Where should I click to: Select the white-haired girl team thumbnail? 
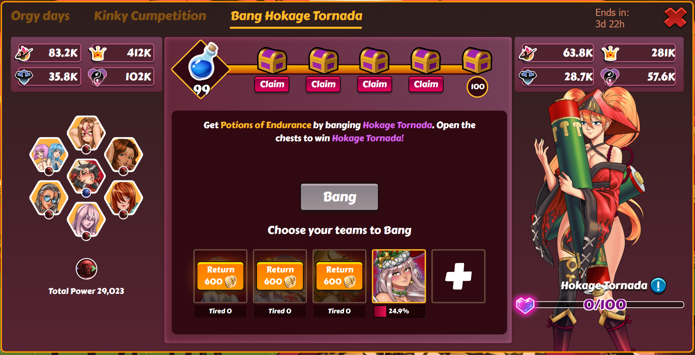[399, 276]
